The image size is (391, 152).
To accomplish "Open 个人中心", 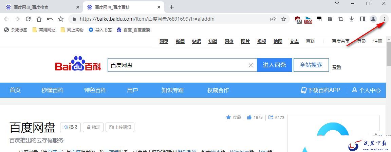I will point(366,90).
